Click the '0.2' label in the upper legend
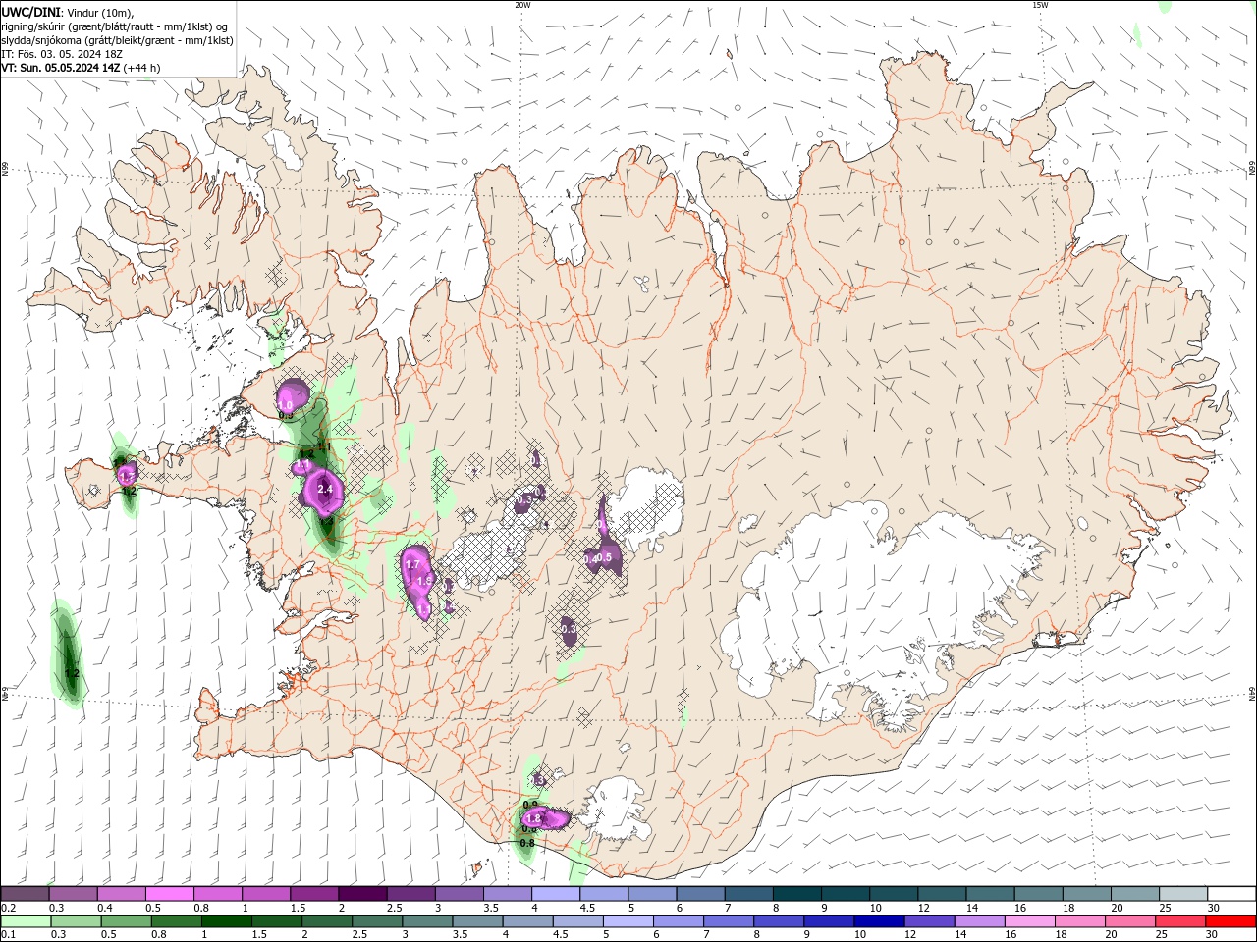 (8, 908)
